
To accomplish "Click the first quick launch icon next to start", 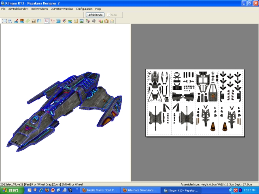I will [x=30, y=190].
